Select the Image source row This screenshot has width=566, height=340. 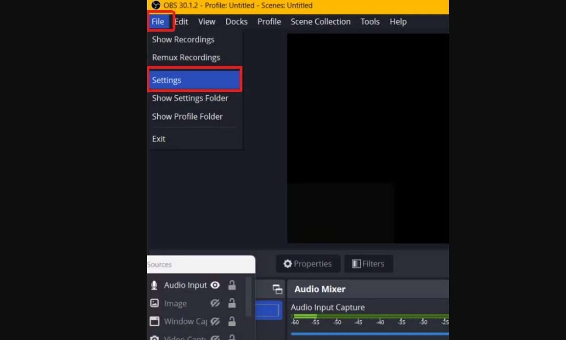[196, 303]
